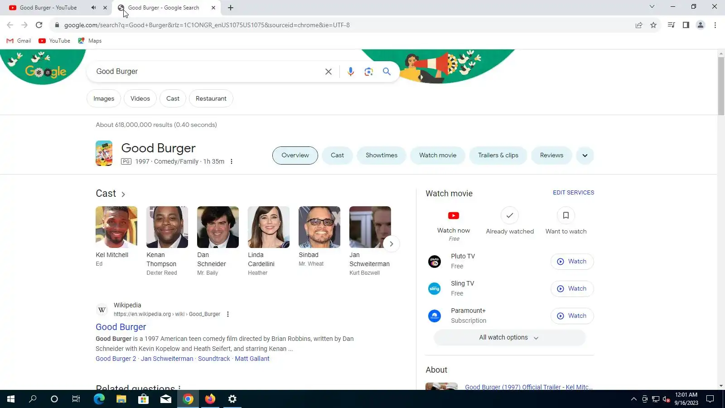
Task: Click the voice search microphone icon
Action: click(350, 72)
